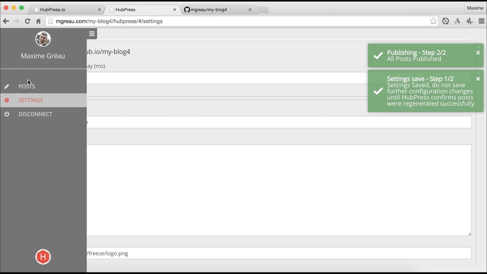
Task: Dismiss the Settings save Step 1/2 notification
Action: pos(478,79)
